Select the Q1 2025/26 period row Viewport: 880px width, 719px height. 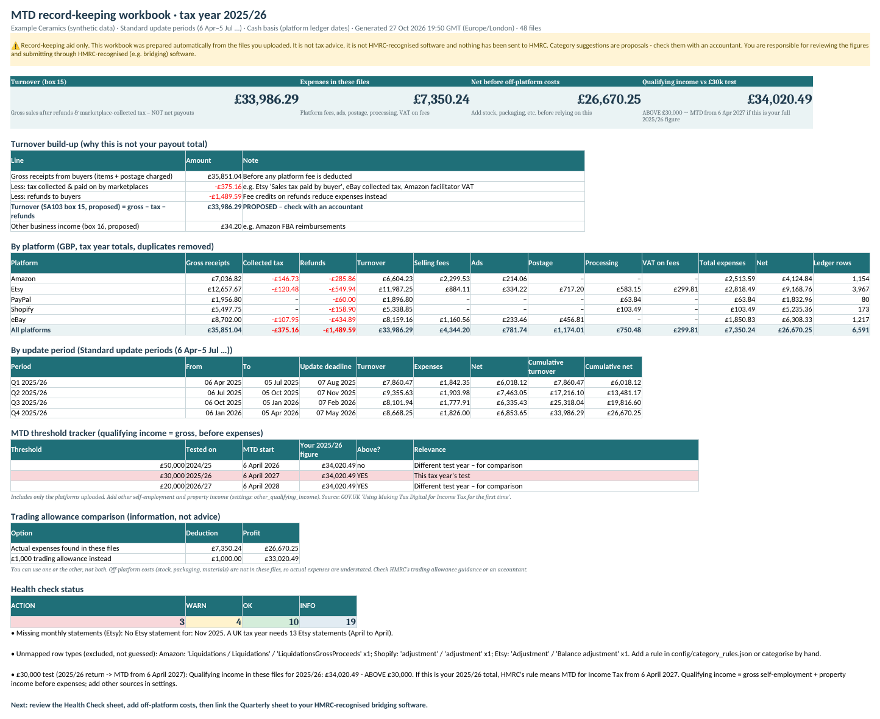[326, 382]
